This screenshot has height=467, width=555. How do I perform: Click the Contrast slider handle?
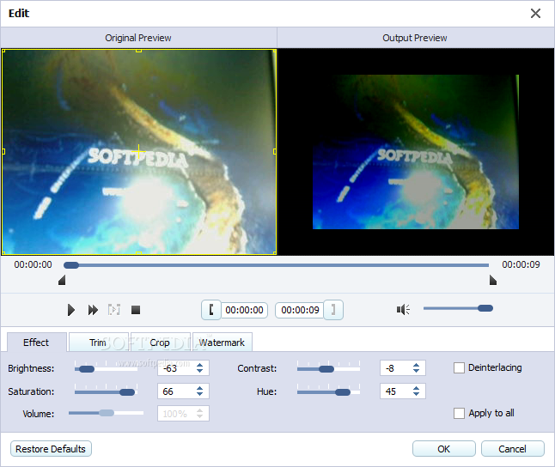[326, 369]
